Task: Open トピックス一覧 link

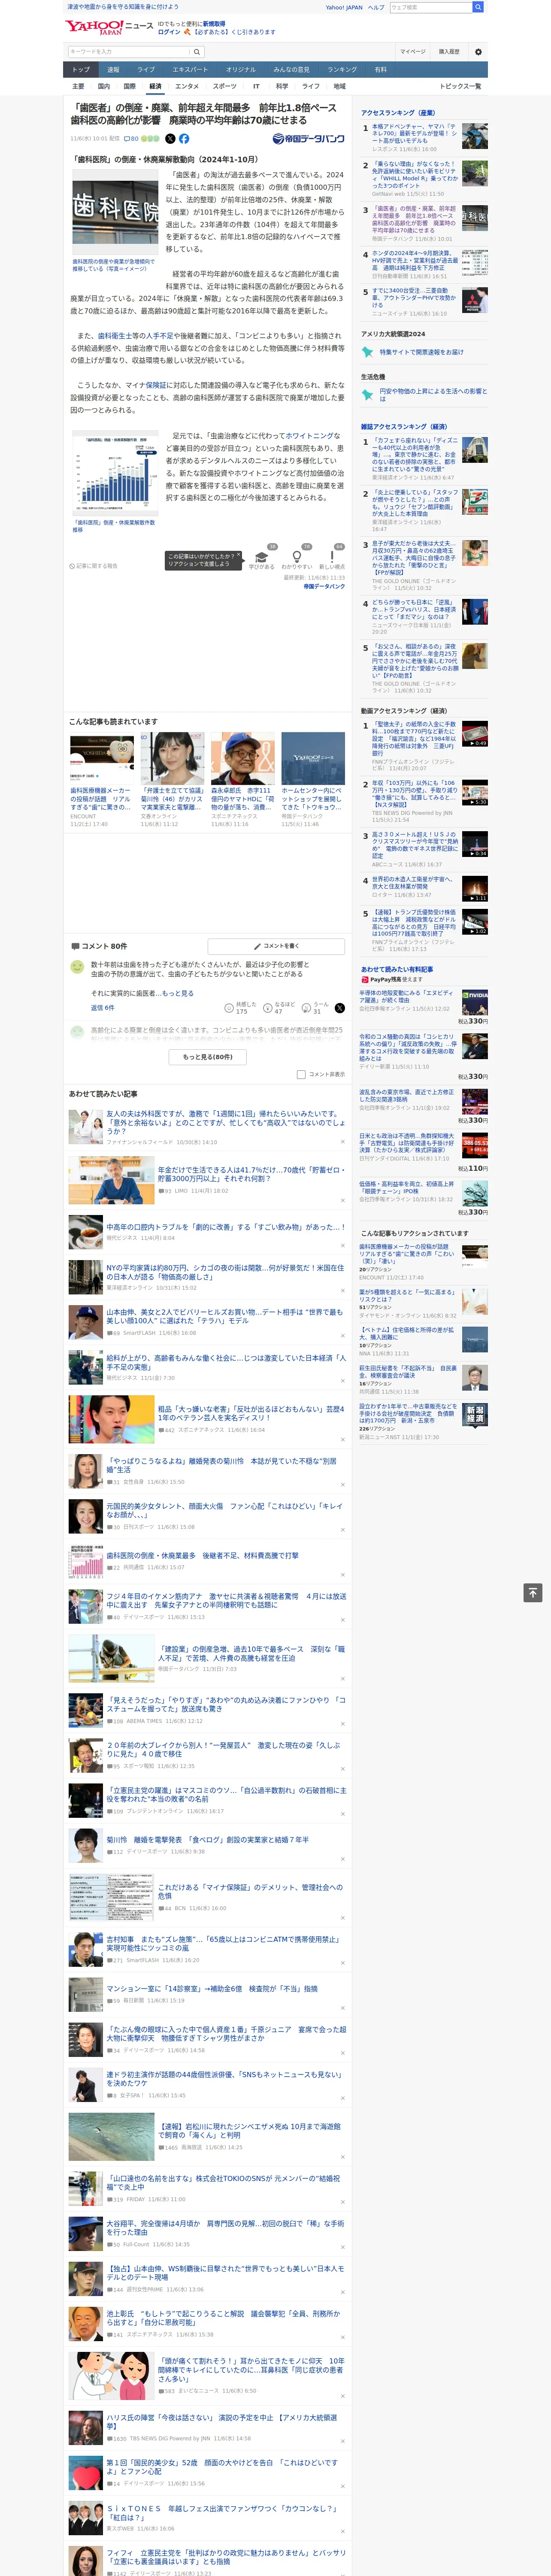Action: click(x=460, y=86)
